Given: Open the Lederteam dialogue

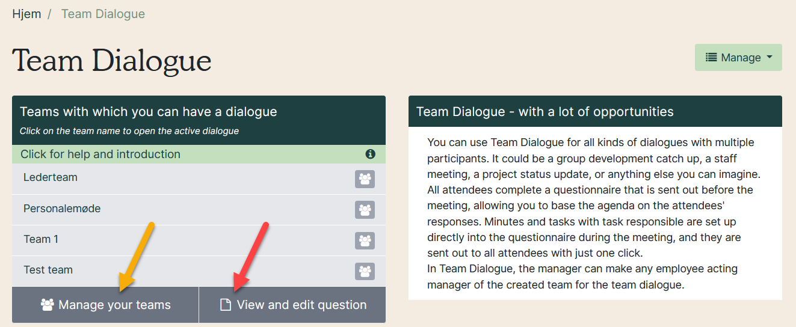Looking at the screenshot, I should coord(51,177).
